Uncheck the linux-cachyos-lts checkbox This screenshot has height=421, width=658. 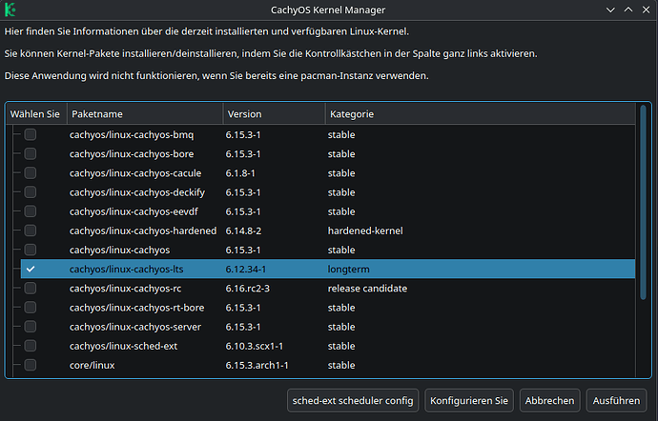pyautogui.click(x=31, y=270)
